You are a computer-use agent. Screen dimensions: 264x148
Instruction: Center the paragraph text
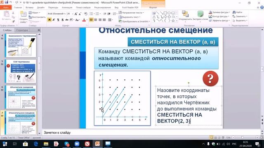pyautogui.click(x=95, y=20)
